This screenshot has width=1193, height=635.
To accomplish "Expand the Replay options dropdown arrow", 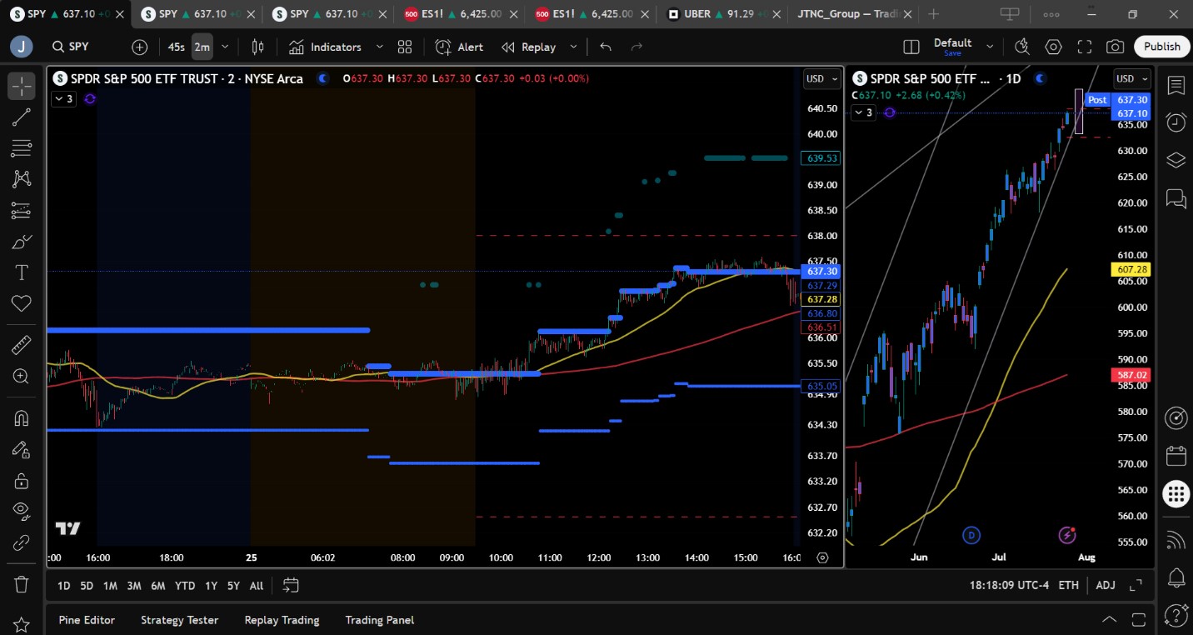I will [x=573, y=47].
